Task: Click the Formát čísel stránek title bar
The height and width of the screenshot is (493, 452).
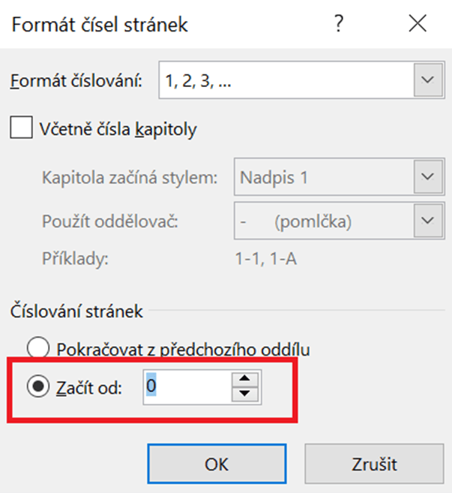Action: coord(150,24)
